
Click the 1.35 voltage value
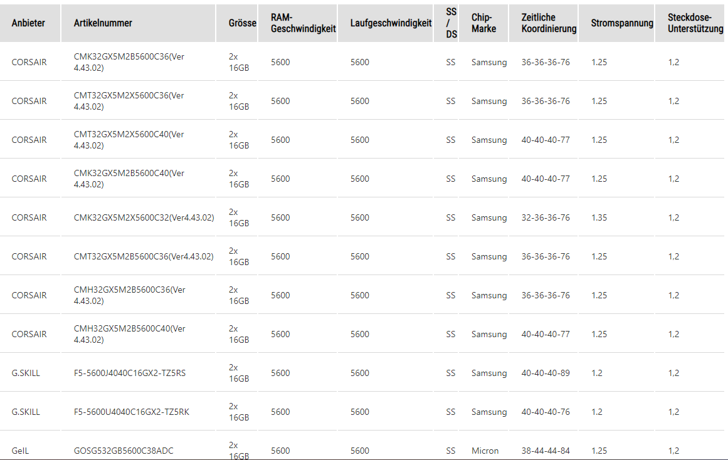599,217
